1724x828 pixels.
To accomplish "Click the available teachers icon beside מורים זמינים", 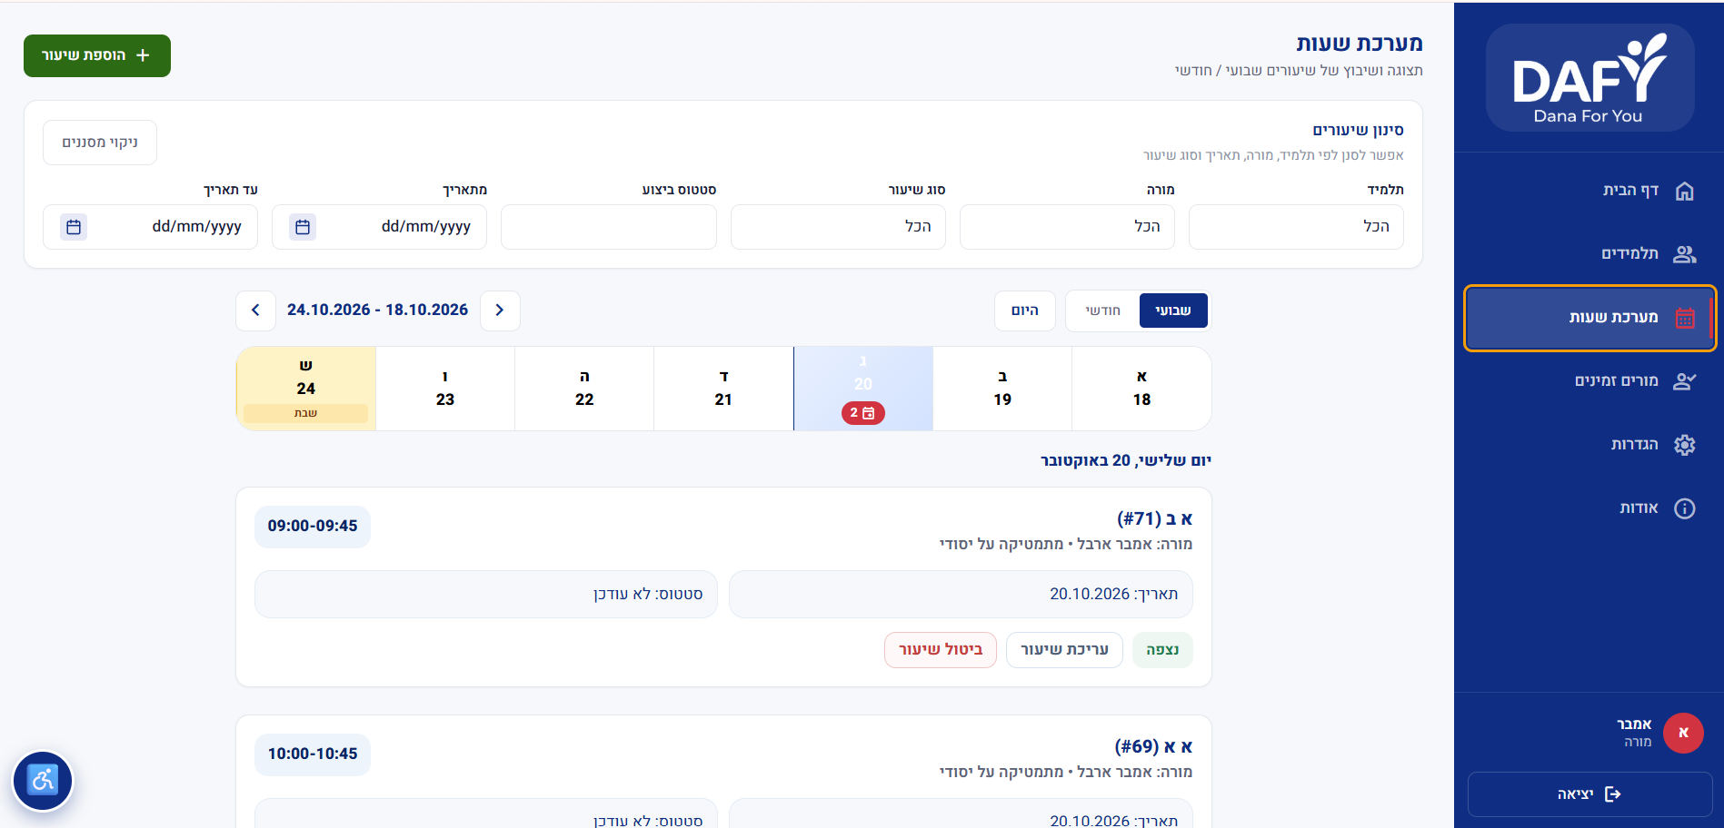I will (1684, 381).
